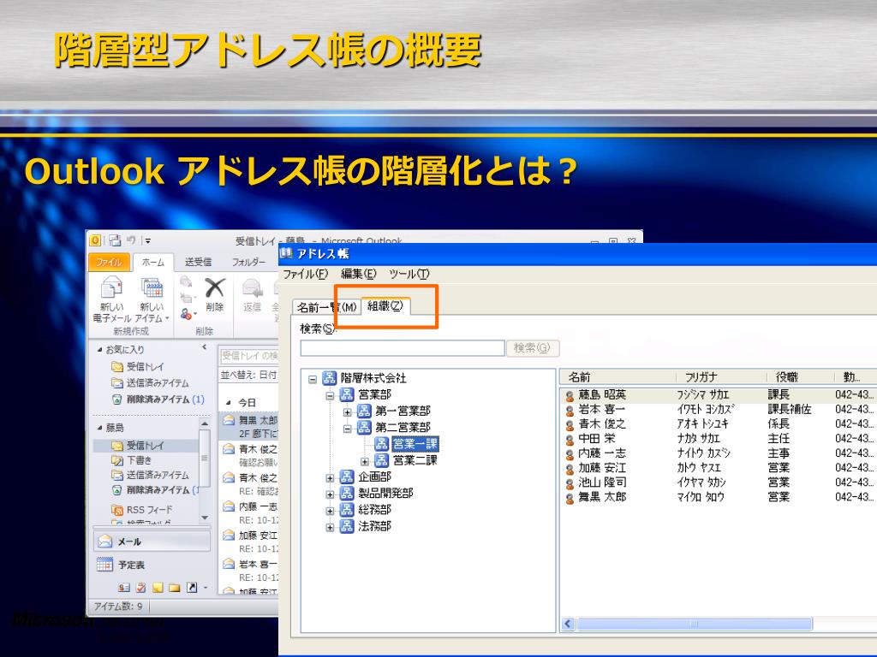Screen dimensions: 877x657
Task: Open the 編集(E) menu in address book
Action: [359, 274]
